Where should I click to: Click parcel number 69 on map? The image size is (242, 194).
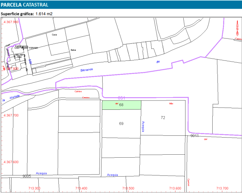pyautogui.click(x=121, y=123)
